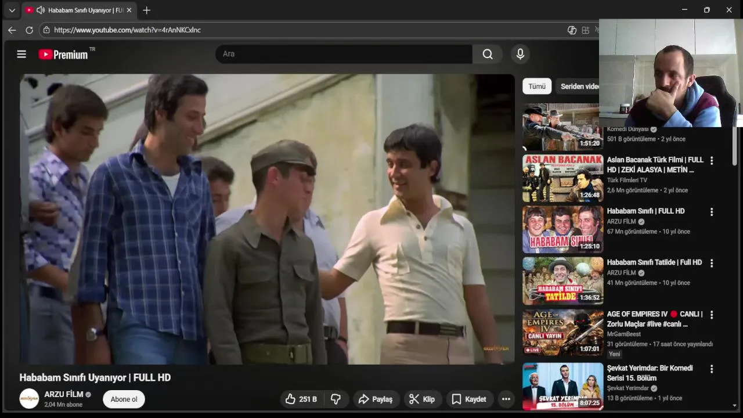This screenshot has height=418, width=743.
Task: Open the ARZU FİLM channel name link
Action: pos(64,394)
